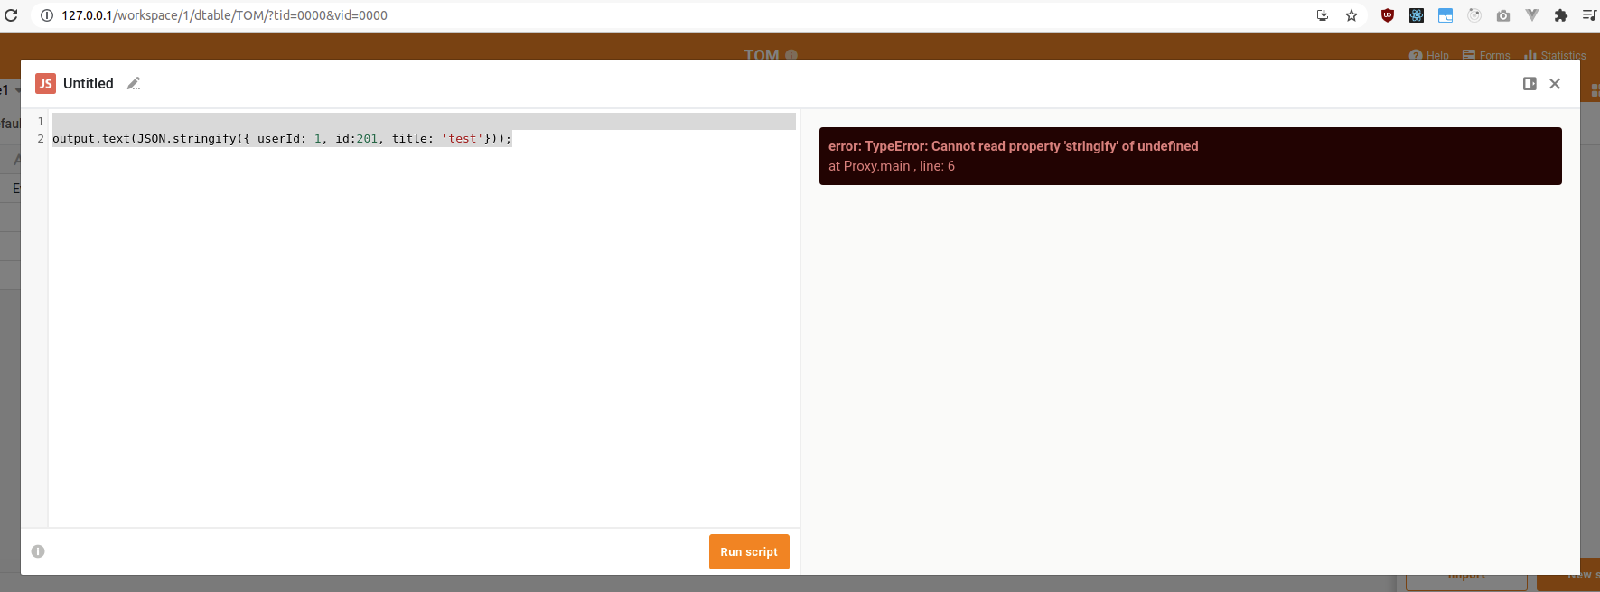Screen dimensions: 1600x592
Task: Click the Run script button
Action: [x=748, y=552]
